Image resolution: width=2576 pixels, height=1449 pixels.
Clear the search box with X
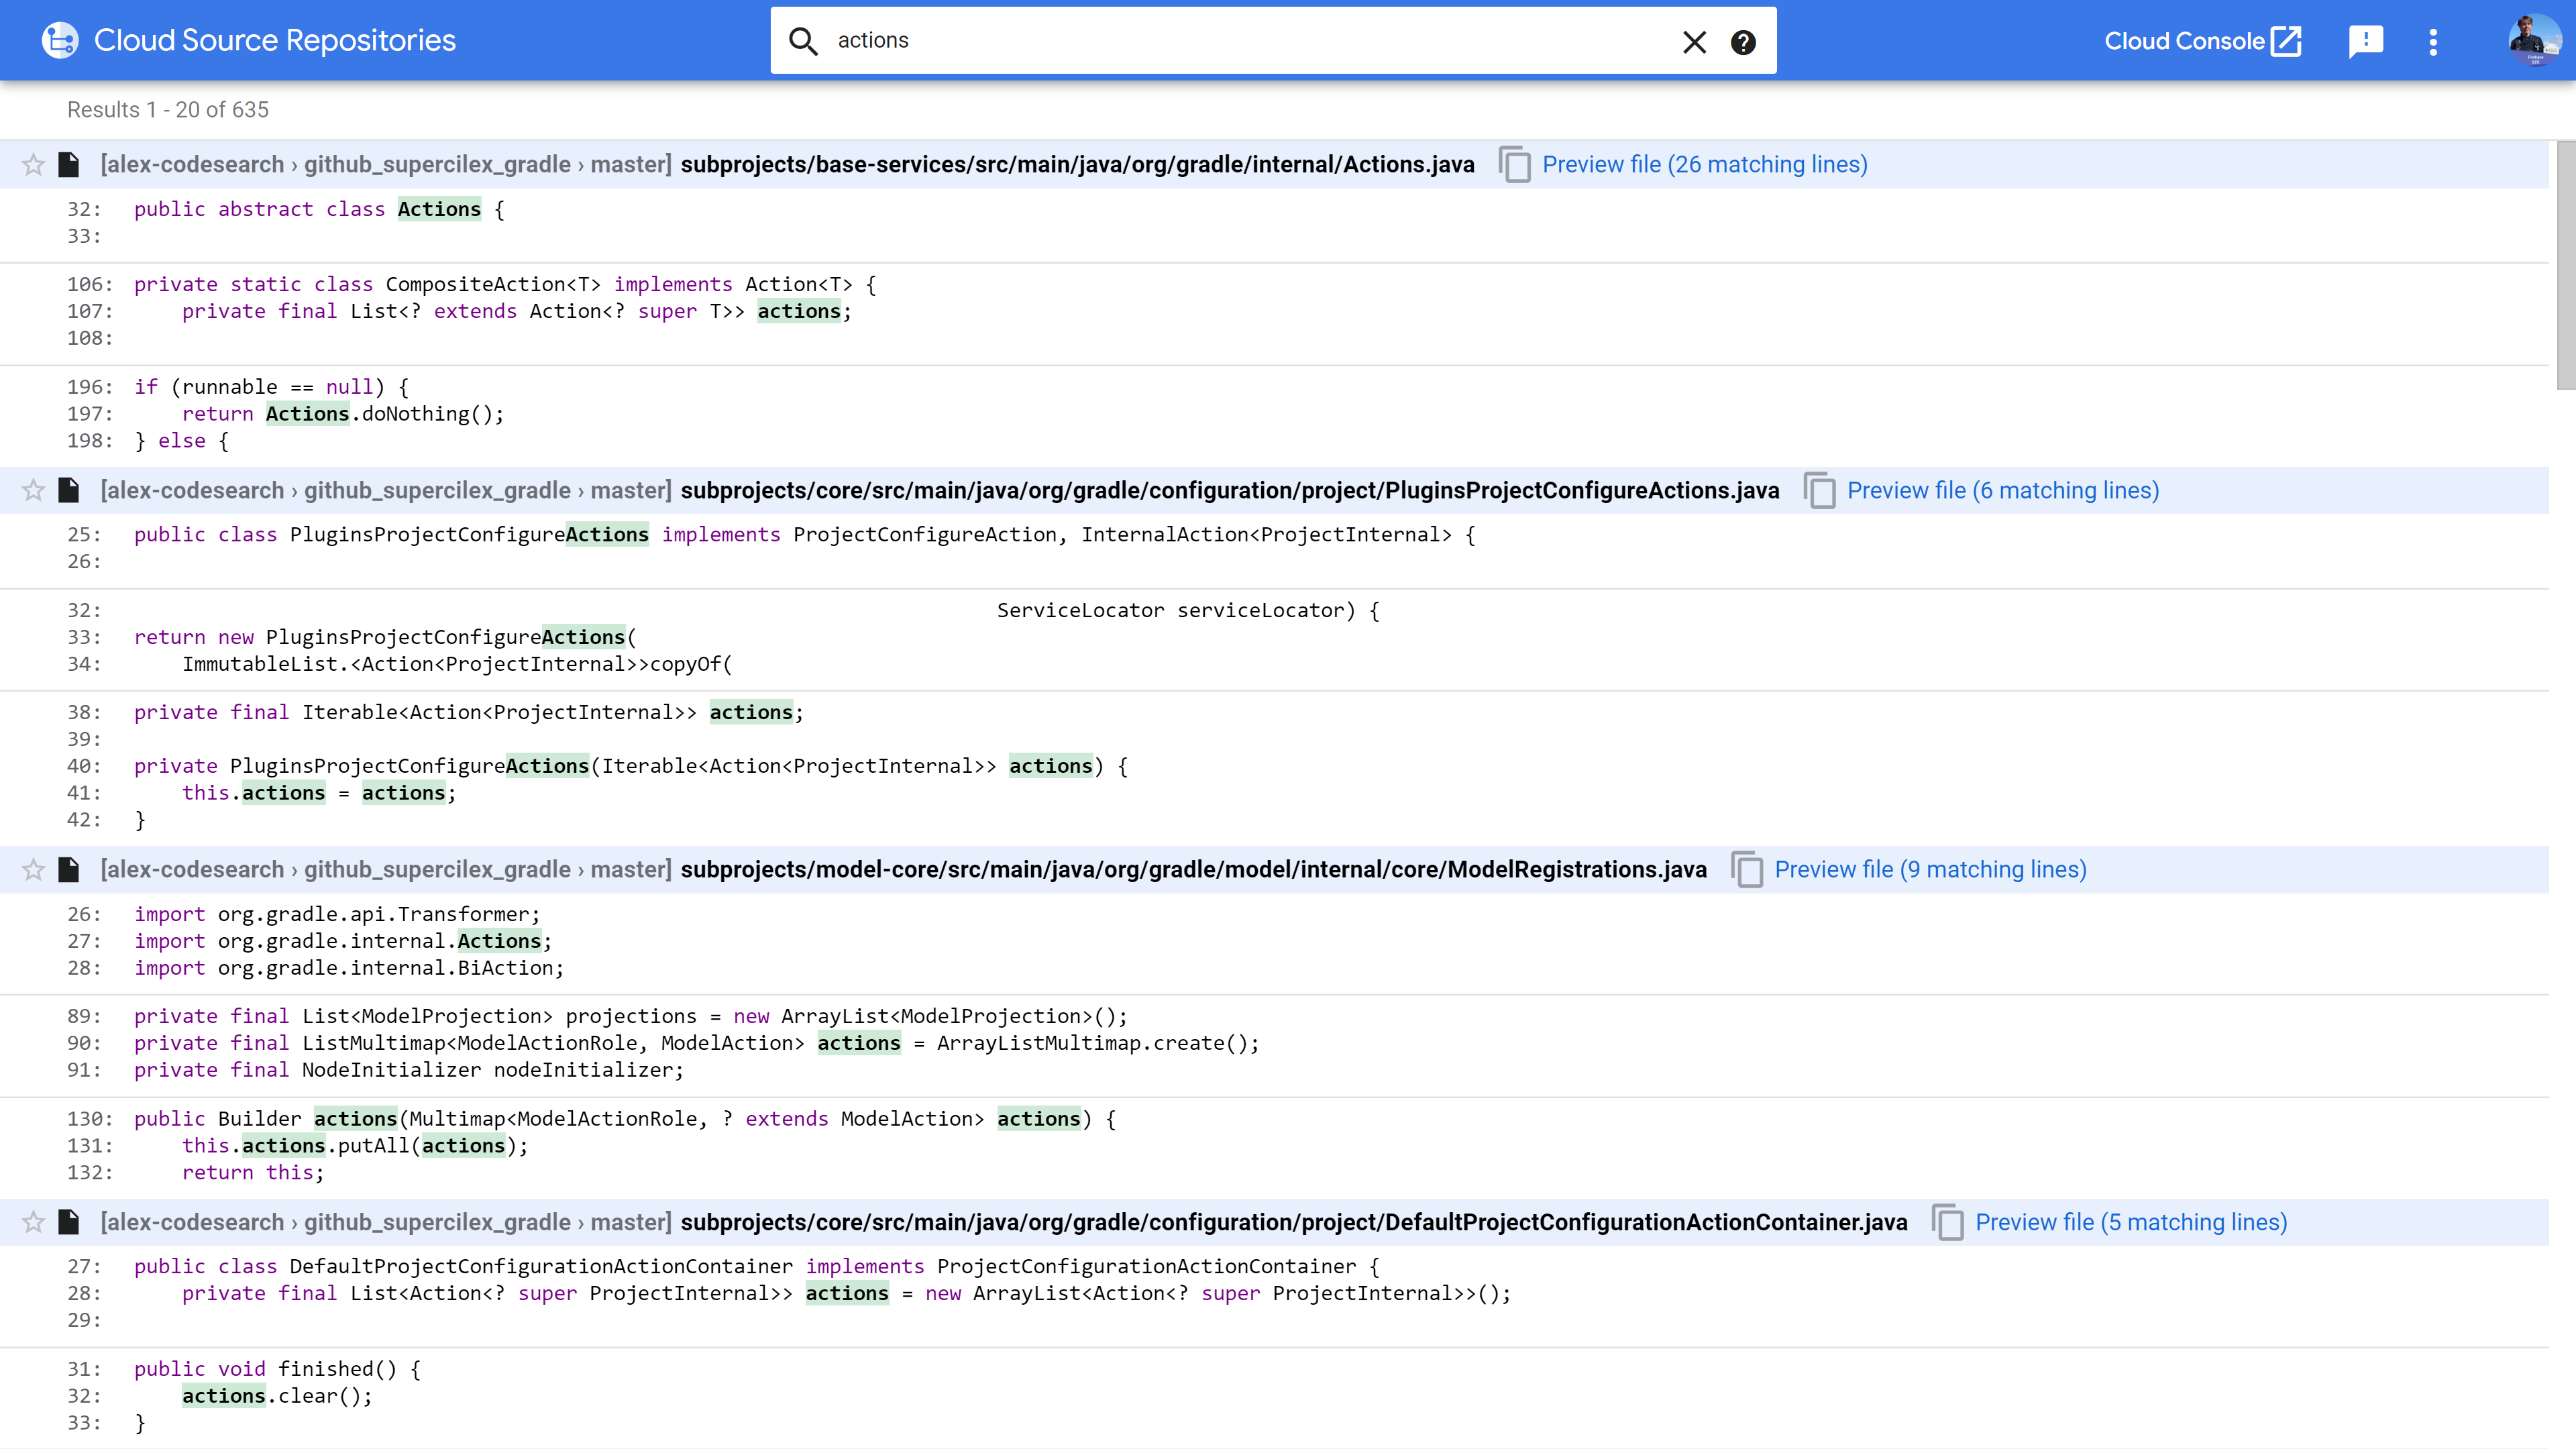pyautogui.click(x=1694, y=42)
